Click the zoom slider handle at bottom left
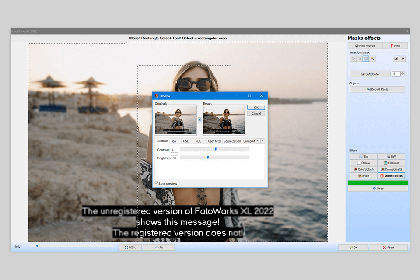 coord(37,246)
